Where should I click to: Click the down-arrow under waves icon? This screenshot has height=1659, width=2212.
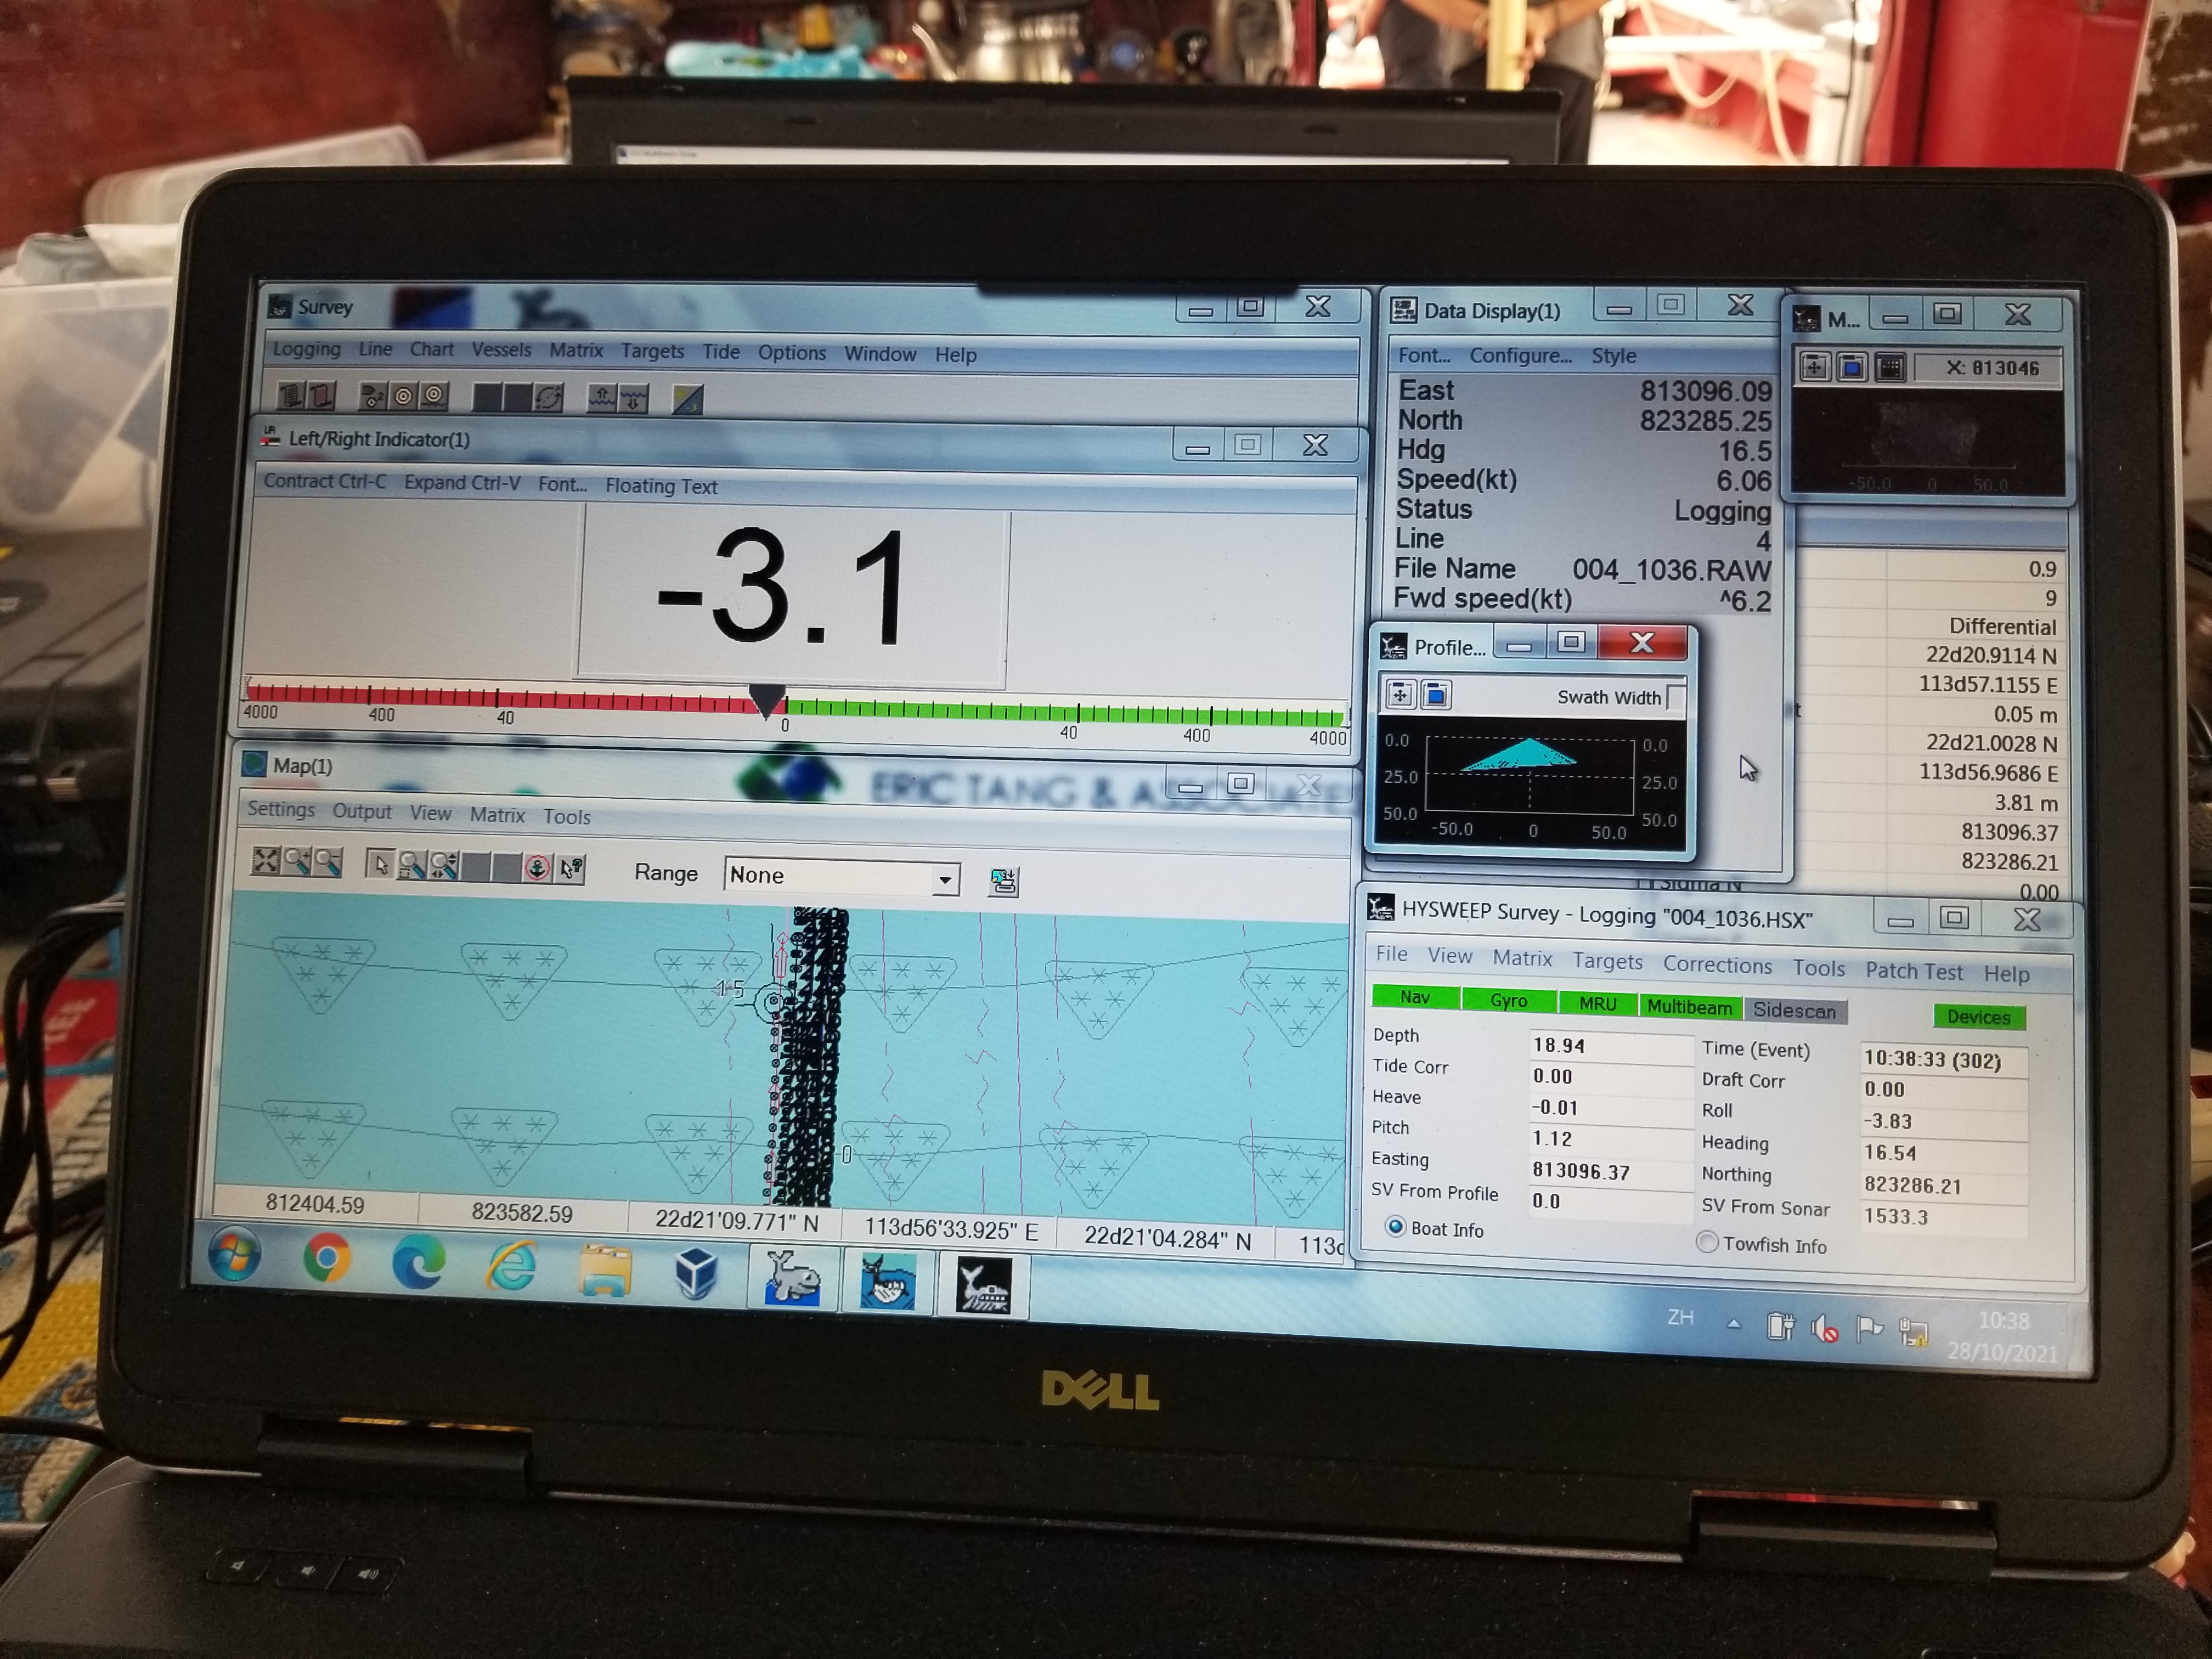pos(634,400)
